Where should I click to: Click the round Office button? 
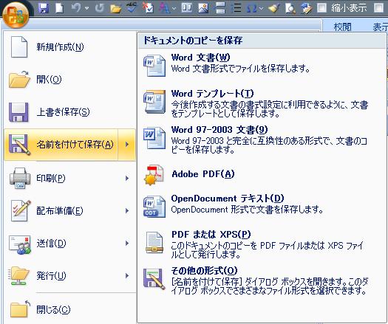[16, 15]
